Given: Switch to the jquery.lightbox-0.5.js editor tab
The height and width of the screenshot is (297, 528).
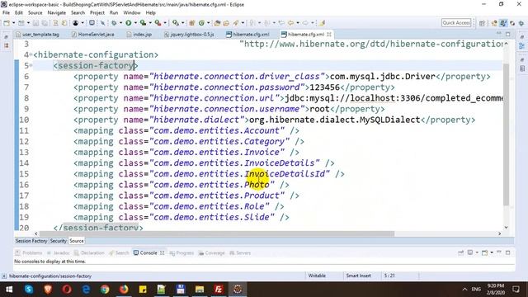Looking at the screenshot, I should pyautogui.click(x=189, y=35).
